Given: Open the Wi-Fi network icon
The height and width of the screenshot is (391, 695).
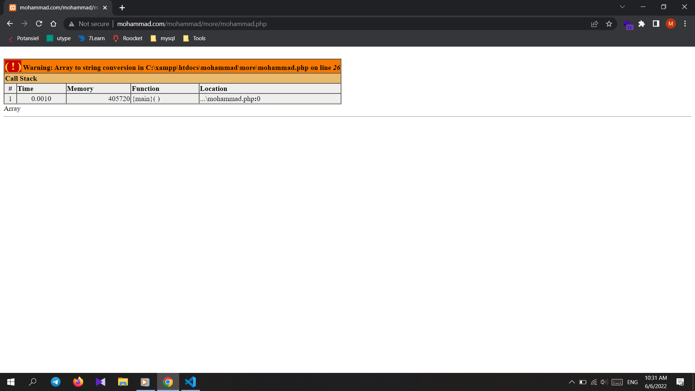Looking at the screenshot, I should 594,382.
